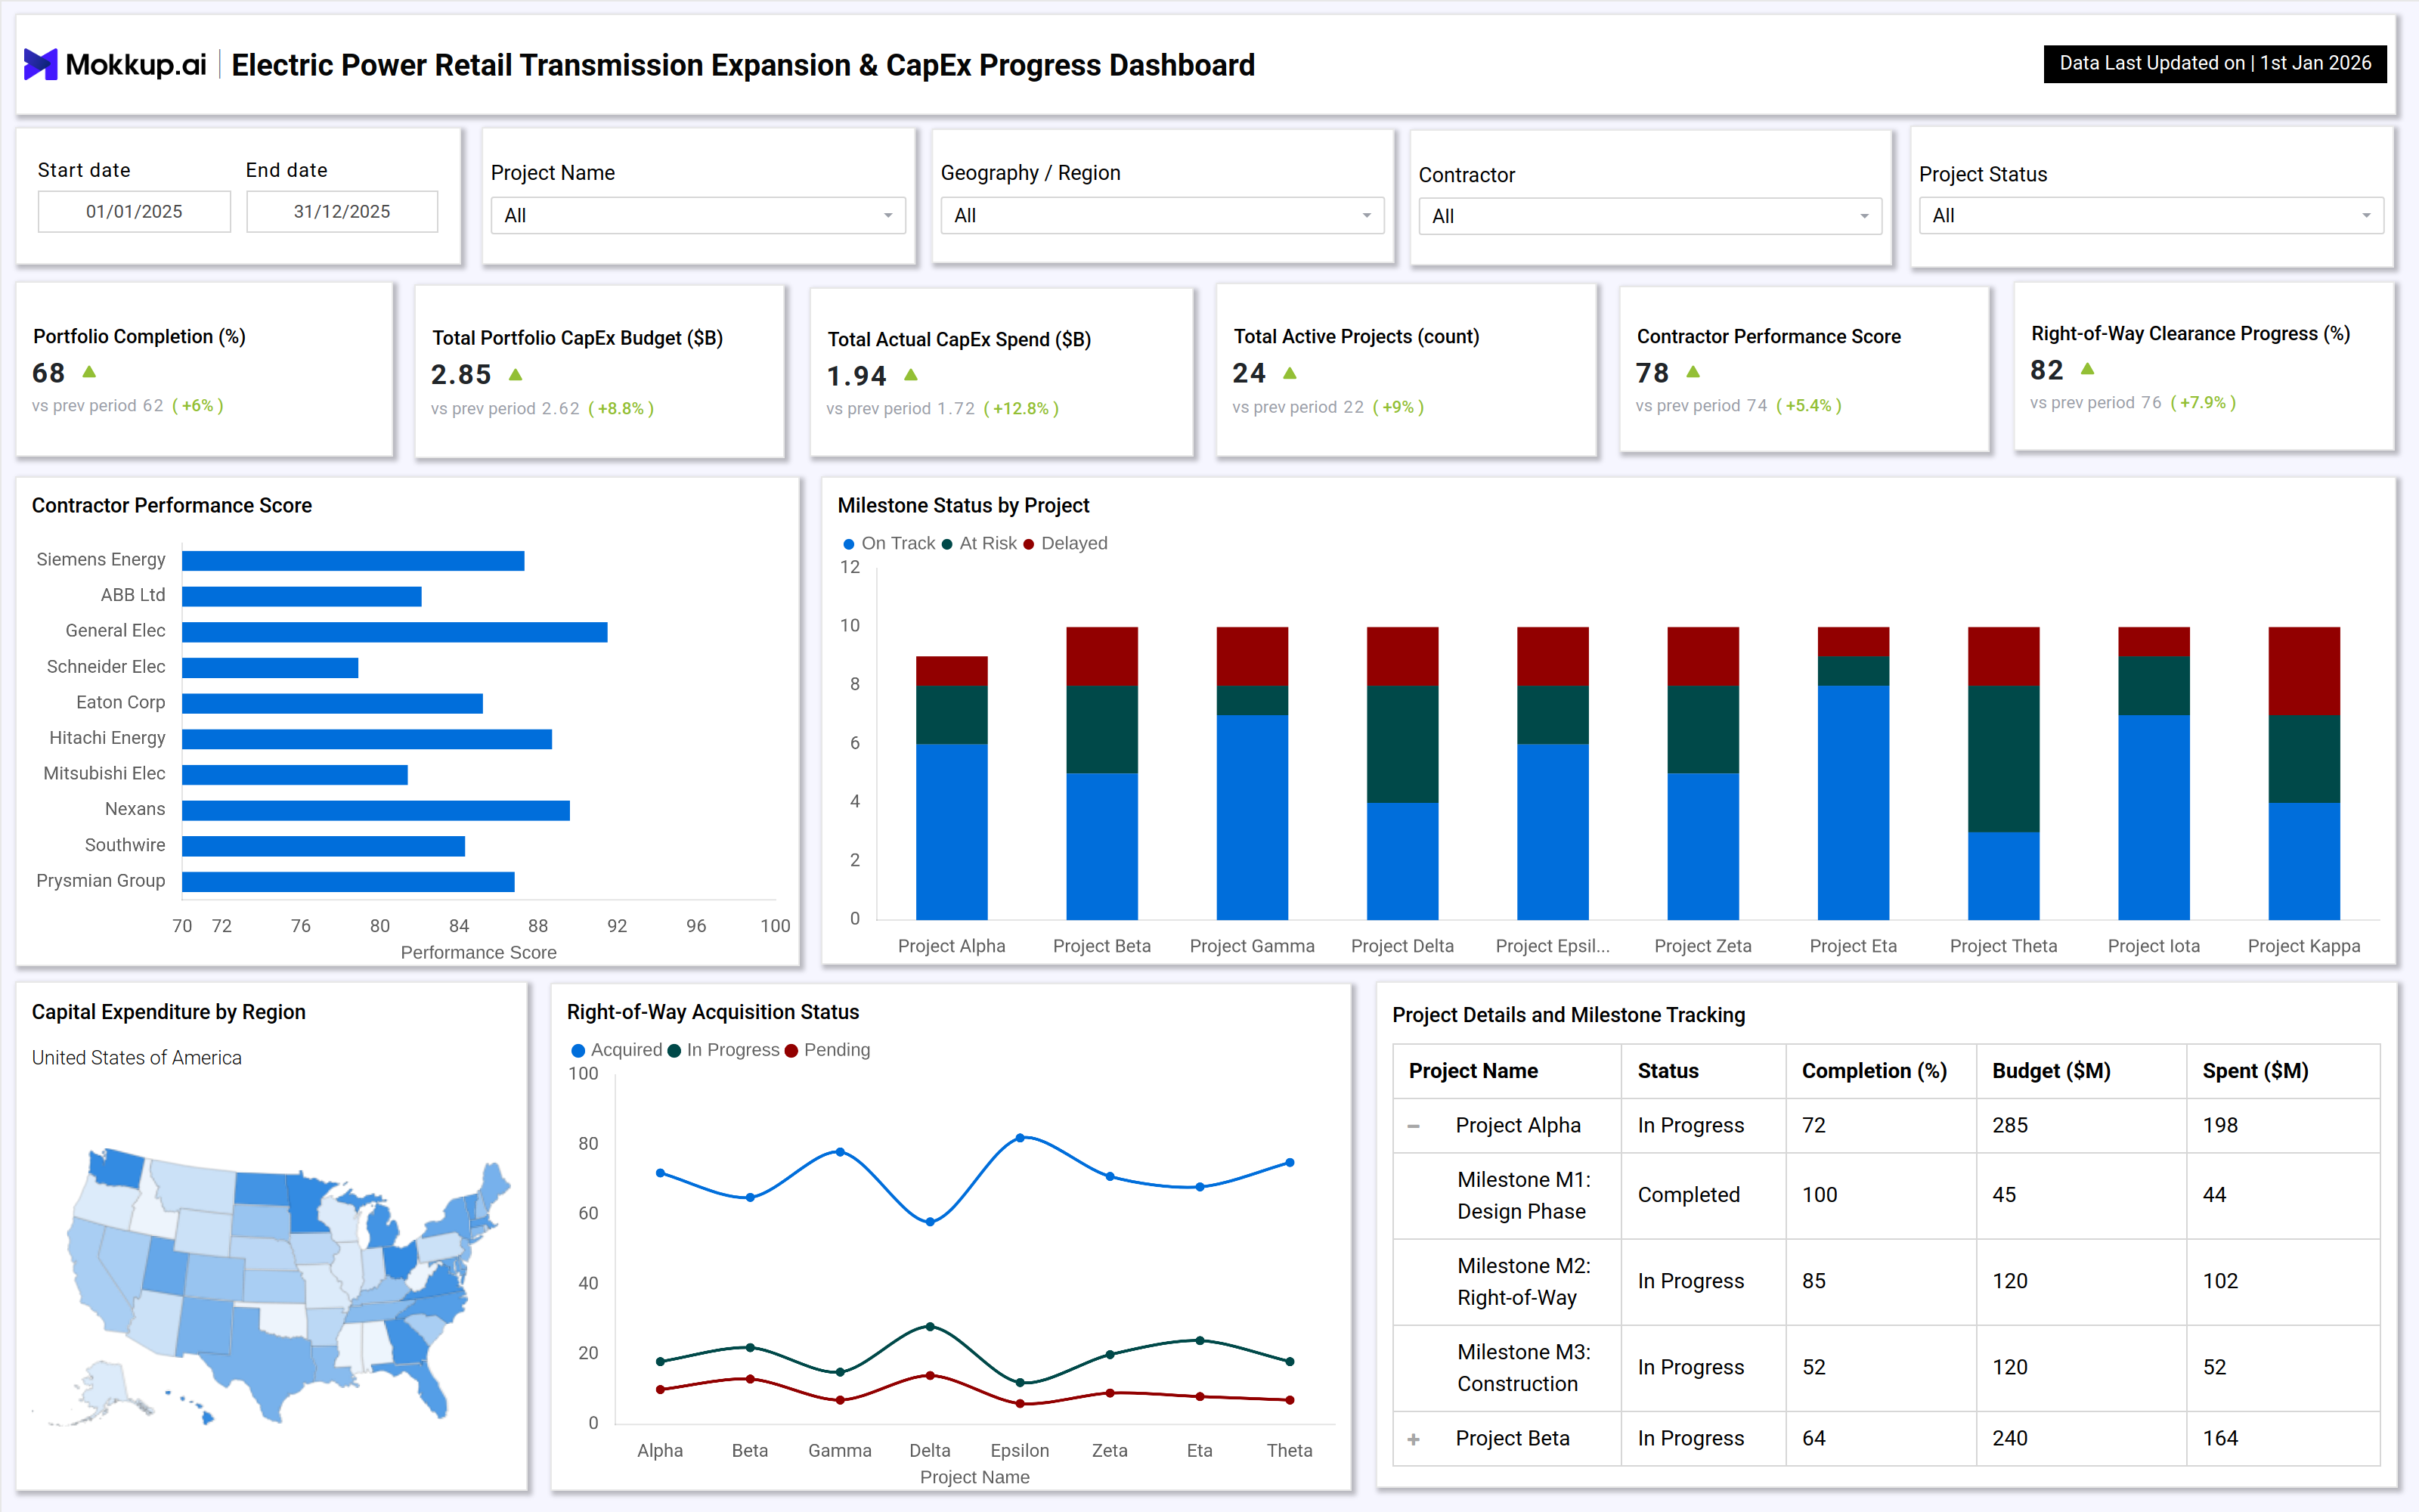Toggle the At Risk legend item
This screenshot has width=2419, height=1512.
pos(979,544)
